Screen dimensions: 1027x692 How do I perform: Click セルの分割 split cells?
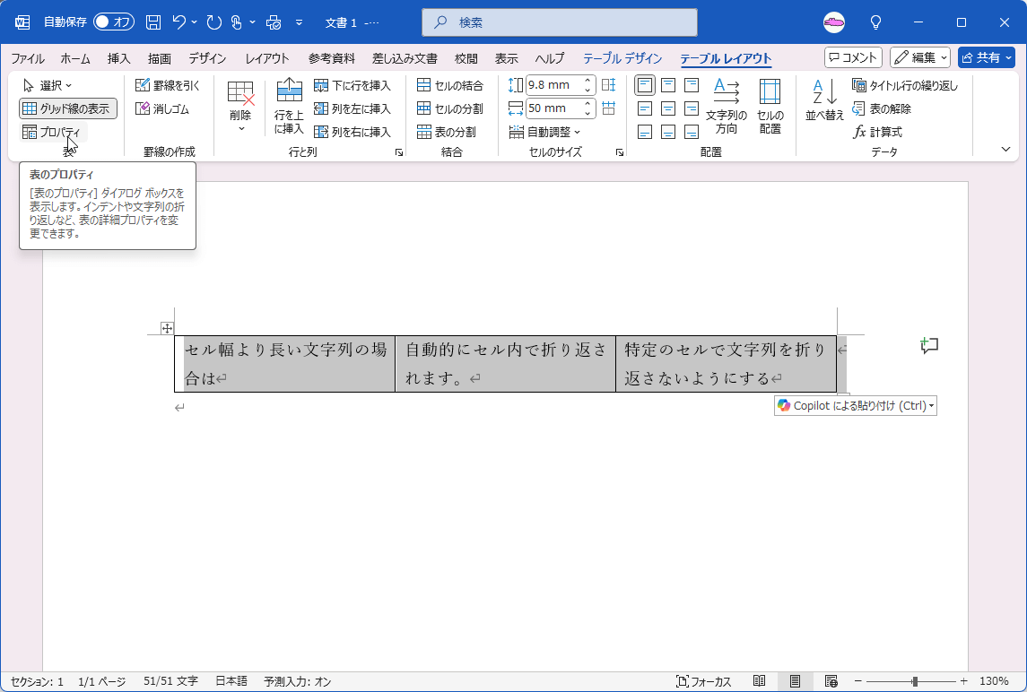pos(450,108)
